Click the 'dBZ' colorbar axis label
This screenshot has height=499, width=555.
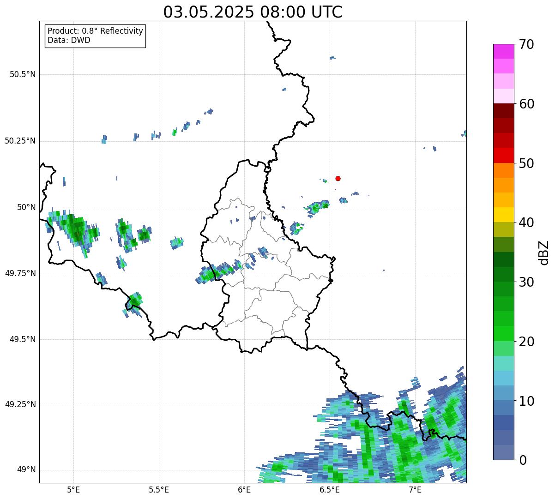[x=544, y=253]
